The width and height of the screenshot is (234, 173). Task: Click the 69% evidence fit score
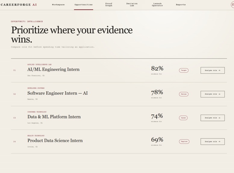pyautogui.click(x=157, y=139)
